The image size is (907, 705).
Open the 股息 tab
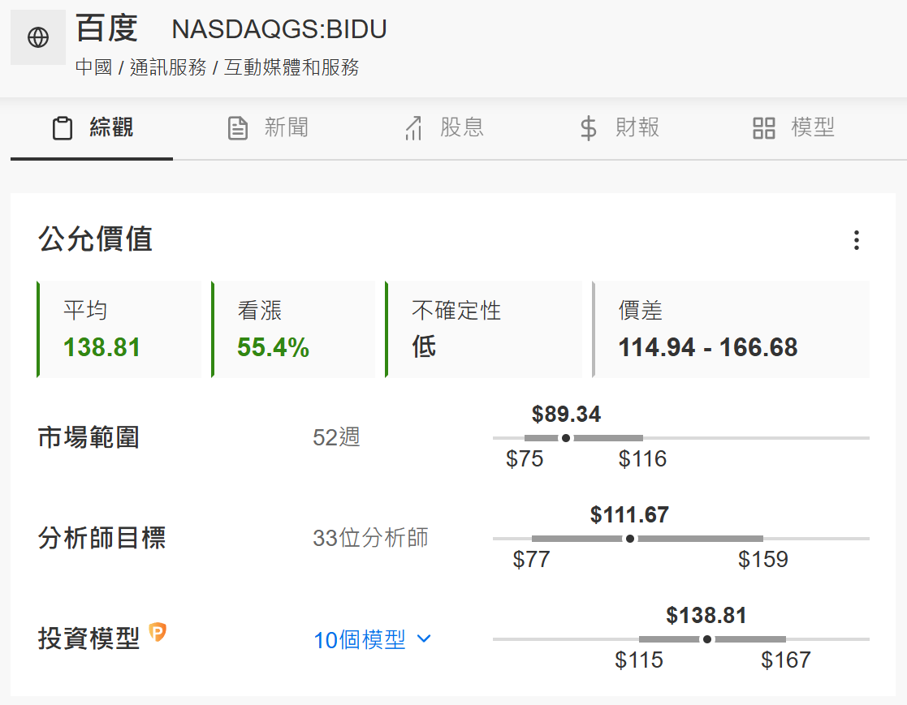(443, 128)
